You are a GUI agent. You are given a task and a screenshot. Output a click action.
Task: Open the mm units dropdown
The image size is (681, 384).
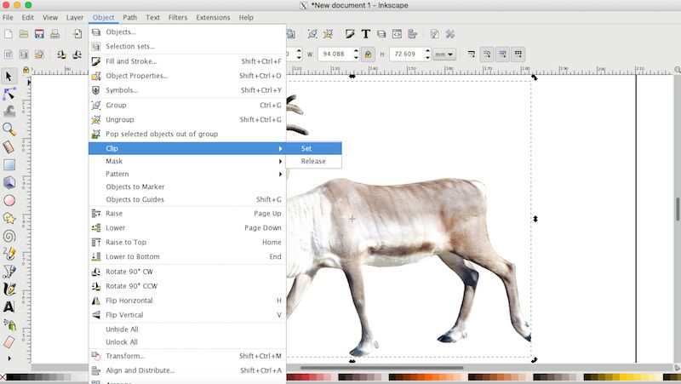tap(444, 54)
